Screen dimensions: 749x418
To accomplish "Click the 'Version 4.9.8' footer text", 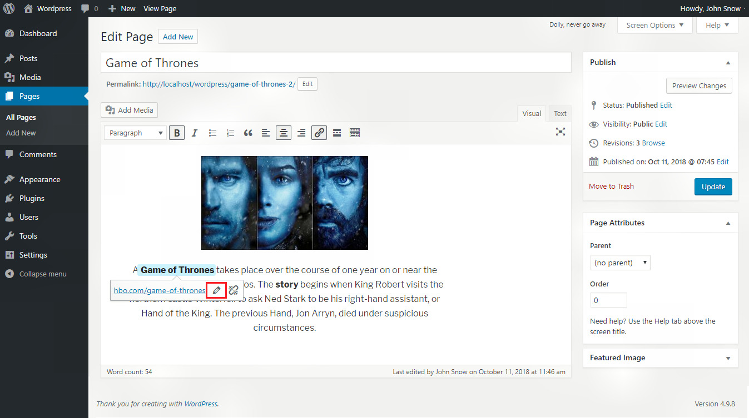I will (716, 404).
